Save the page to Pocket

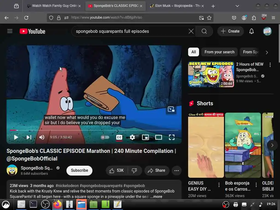[x=234, y=18]
